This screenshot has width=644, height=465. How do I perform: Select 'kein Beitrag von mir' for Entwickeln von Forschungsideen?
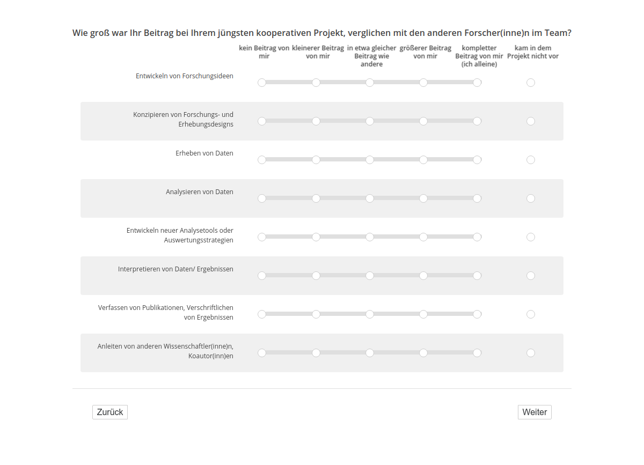(262, 83)
